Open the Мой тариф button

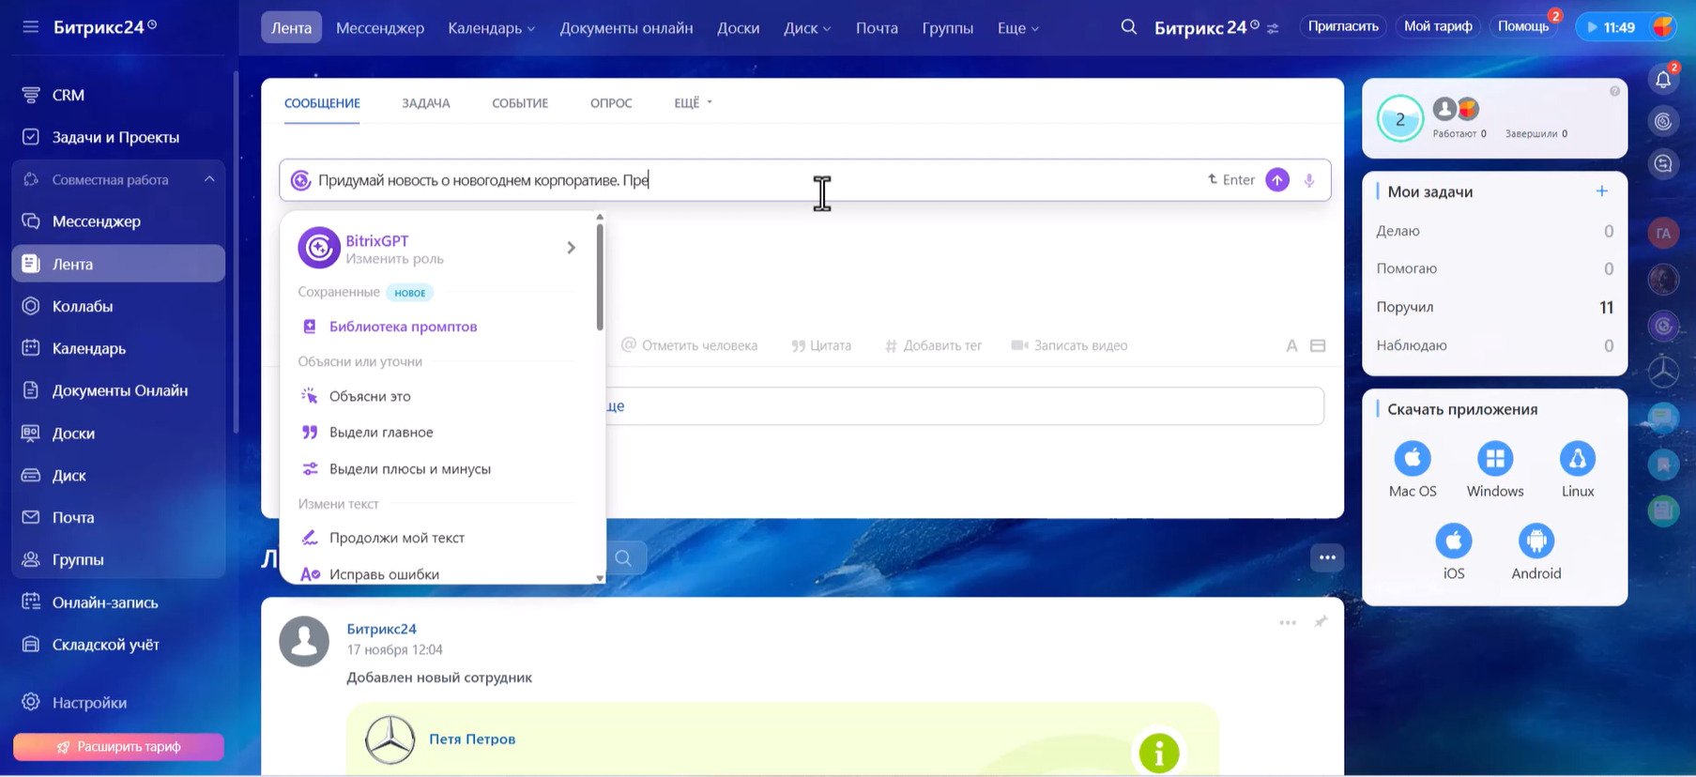coord(1438,26)
